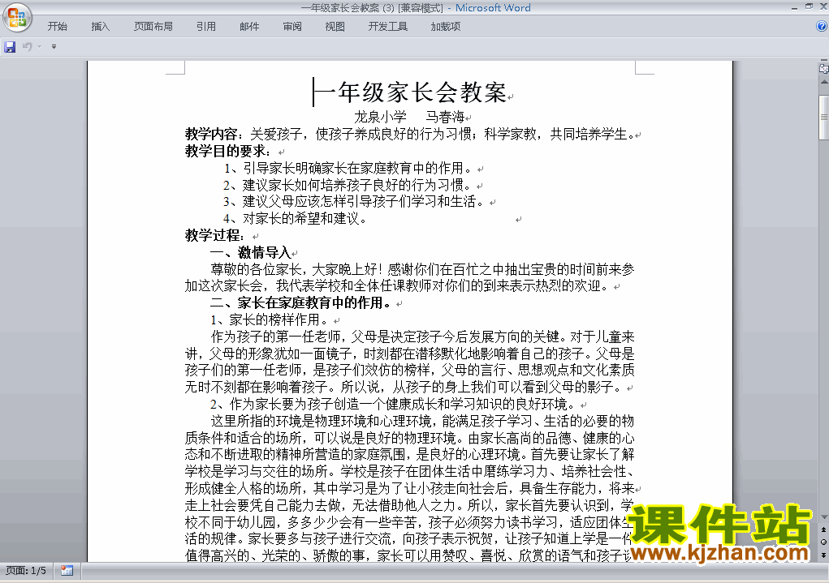The width and height of the screenshot is (829, 583).
Task: Click the bold label 教学内容
Action: pyautogui.click(x=211, y=134)
